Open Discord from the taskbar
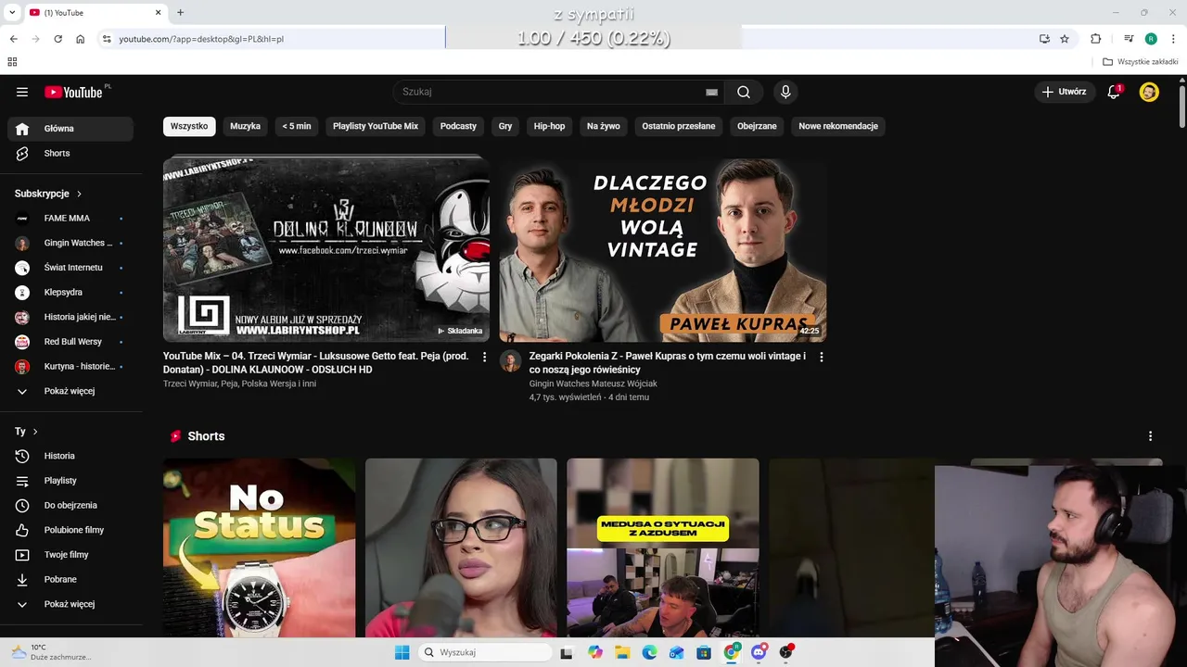 (759, 652)
